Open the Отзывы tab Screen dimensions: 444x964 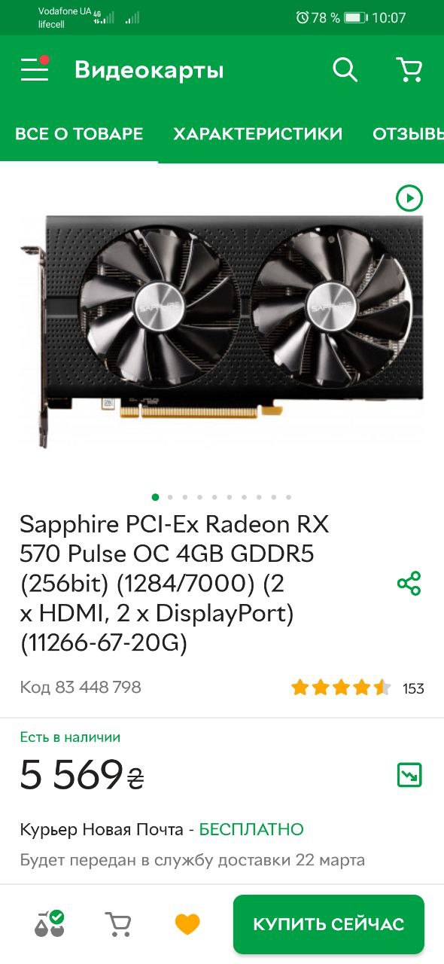pos(408,134)
